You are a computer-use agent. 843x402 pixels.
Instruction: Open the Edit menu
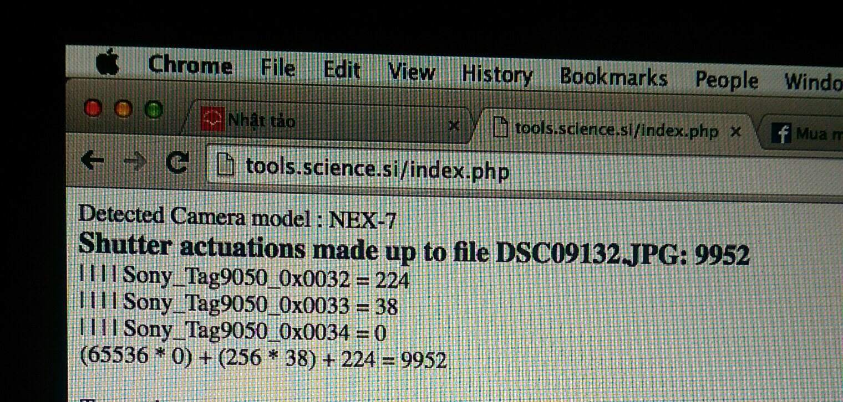(x=342, y=70)
